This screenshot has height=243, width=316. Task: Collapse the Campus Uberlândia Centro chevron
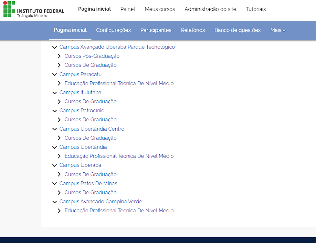click(x=54, y=129)
